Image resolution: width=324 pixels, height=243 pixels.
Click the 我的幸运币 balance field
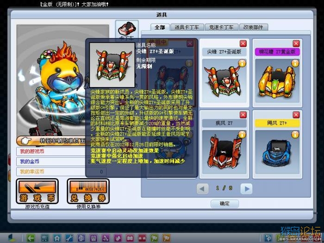click(61, 172)
